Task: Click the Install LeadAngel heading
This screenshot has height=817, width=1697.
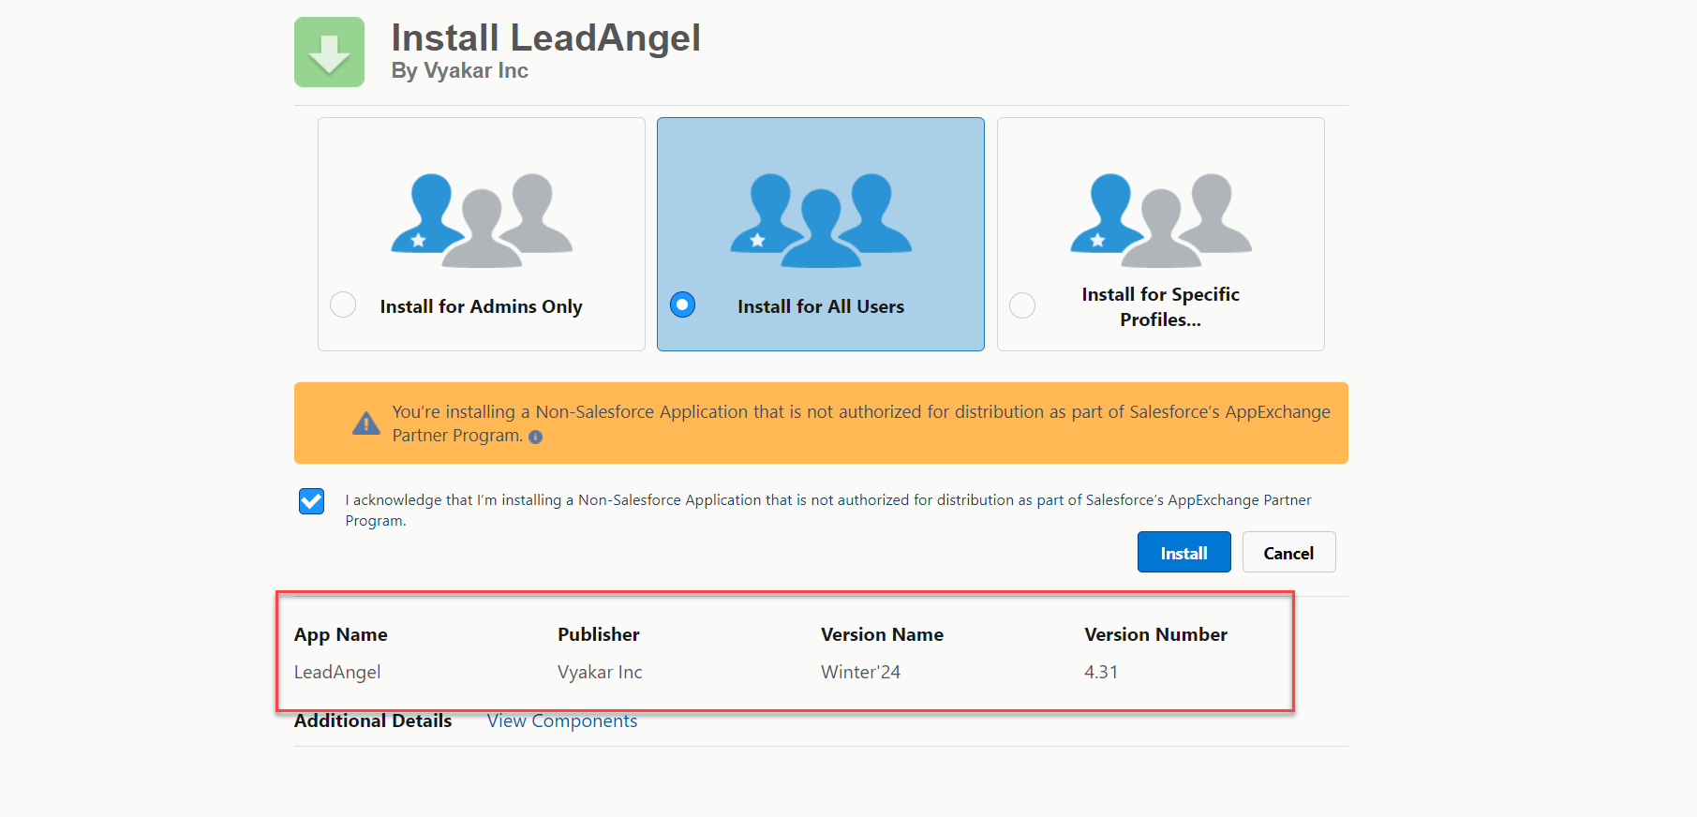Action: [545, 38]
